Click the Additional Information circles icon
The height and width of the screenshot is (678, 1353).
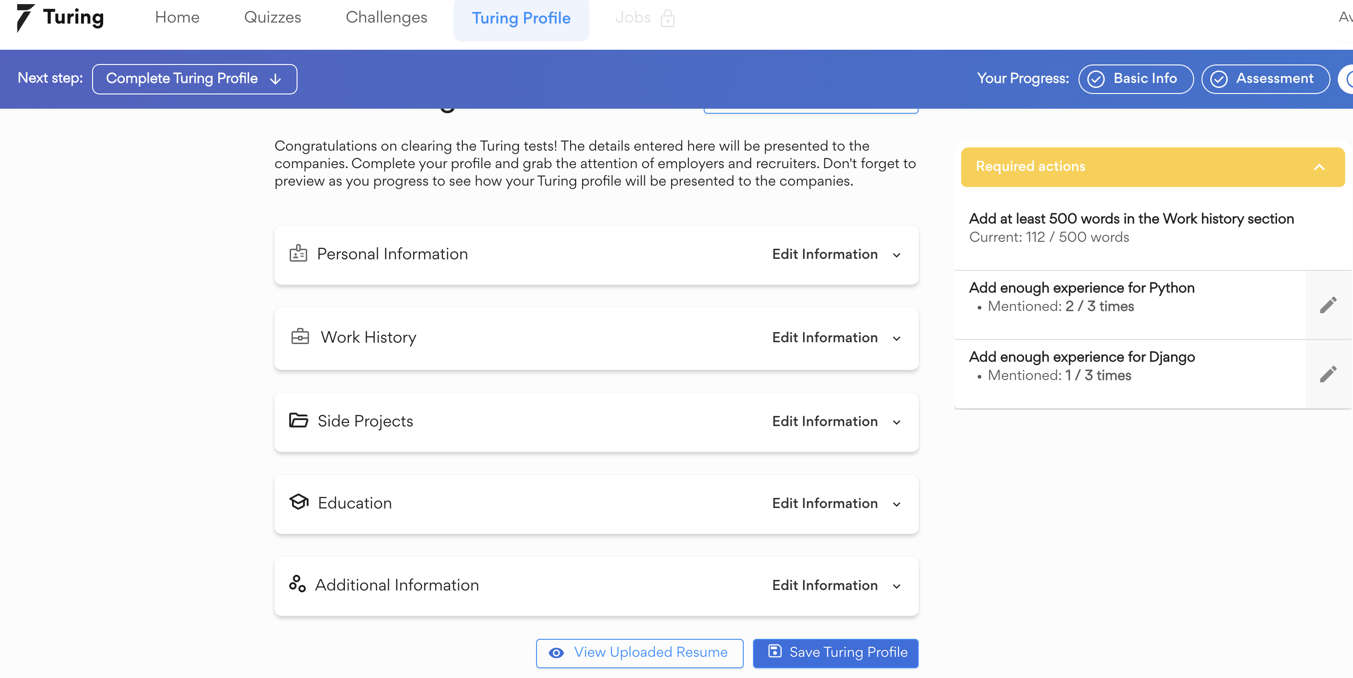point(297,584)
